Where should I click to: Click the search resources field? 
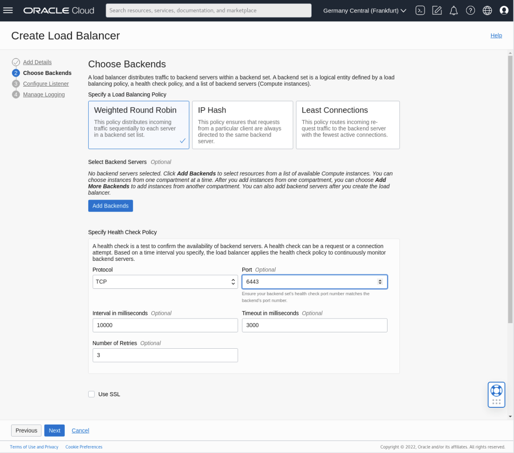pyautogui.click(x=208, y=10)
